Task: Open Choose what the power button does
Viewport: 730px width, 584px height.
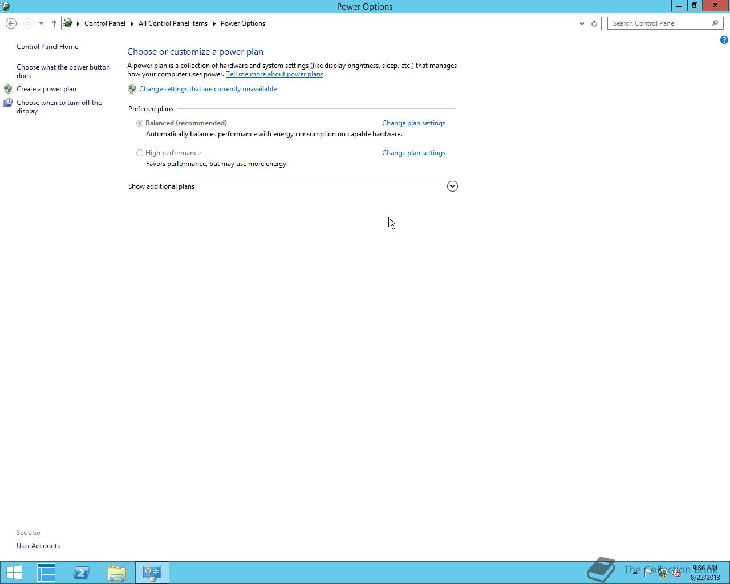Action: 63,71
